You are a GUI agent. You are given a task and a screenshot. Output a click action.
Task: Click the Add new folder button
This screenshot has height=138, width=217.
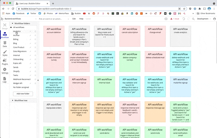click(x=23, y=94)
